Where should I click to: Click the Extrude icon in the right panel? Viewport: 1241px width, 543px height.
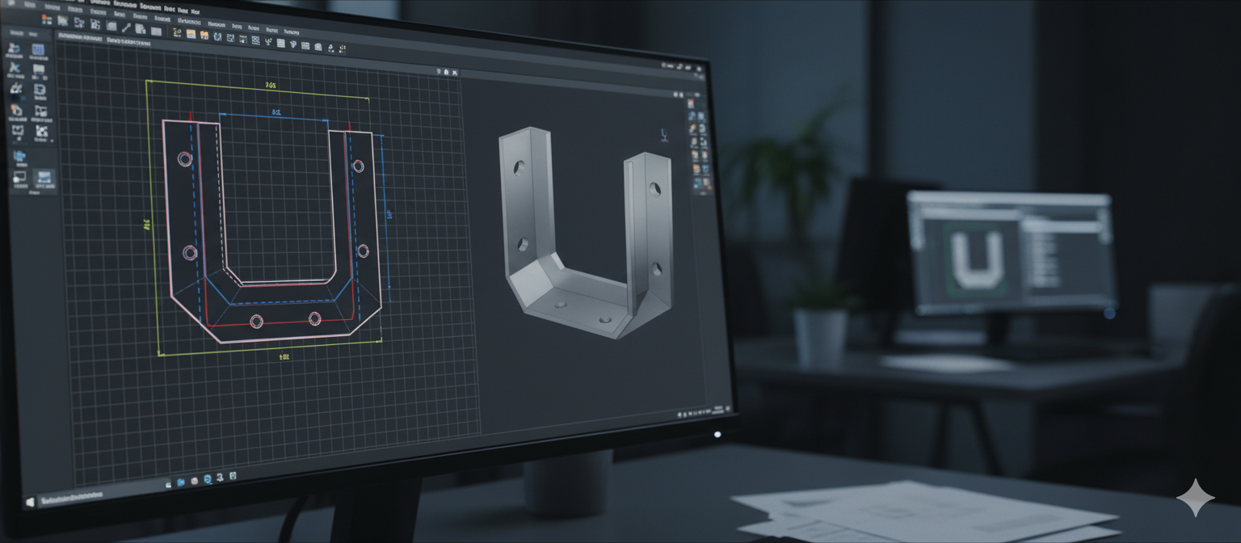point(693,117)
